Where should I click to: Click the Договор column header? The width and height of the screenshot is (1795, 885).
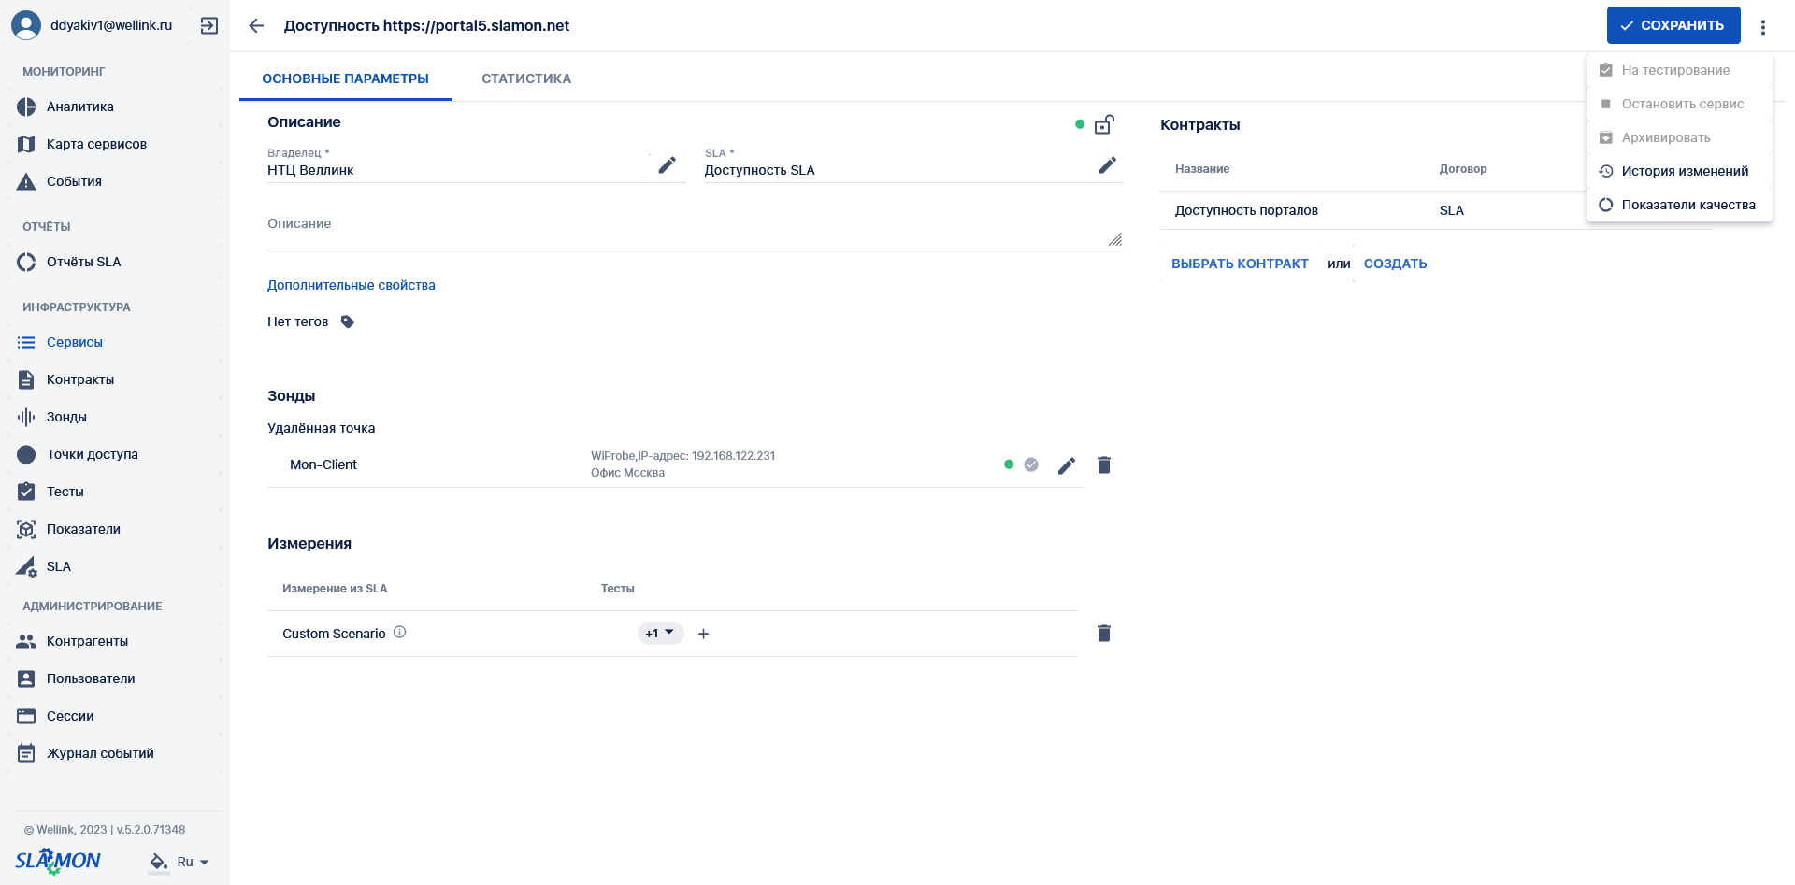1463,169
